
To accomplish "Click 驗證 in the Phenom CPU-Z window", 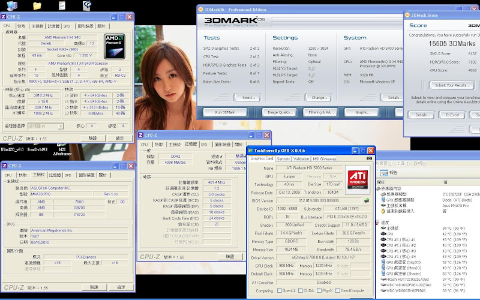I will tap(93, 139).
